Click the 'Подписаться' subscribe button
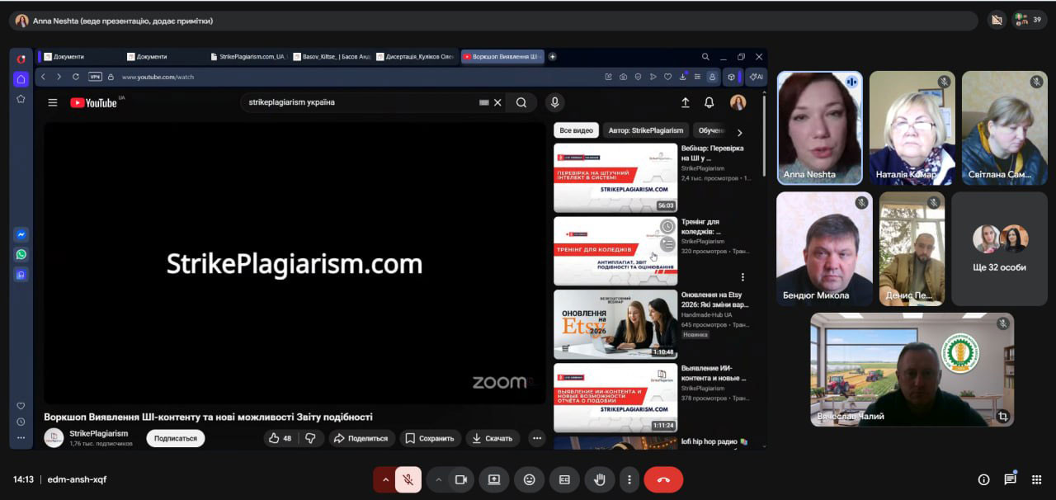1056x500 pixels. 176,438
